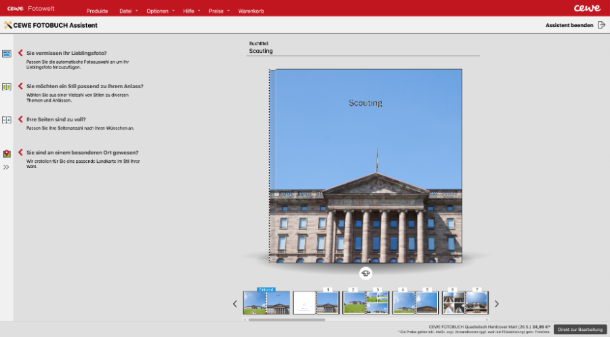
Task: Click the Direkt zur Bearbeitung button
Action: click(579, 329)
